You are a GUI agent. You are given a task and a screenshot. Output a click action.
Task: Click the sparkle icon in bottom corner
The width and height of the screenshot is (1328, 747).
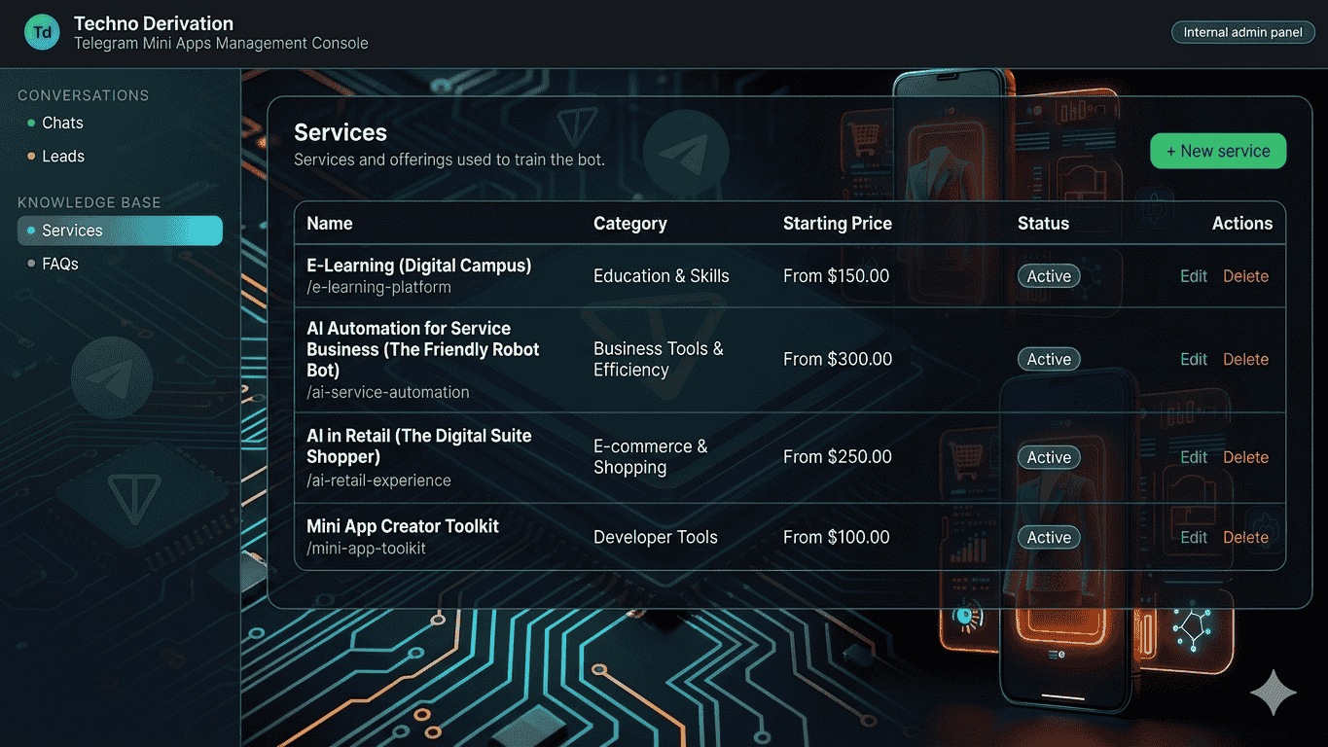pyautogui.click(x=1273, y=693)
